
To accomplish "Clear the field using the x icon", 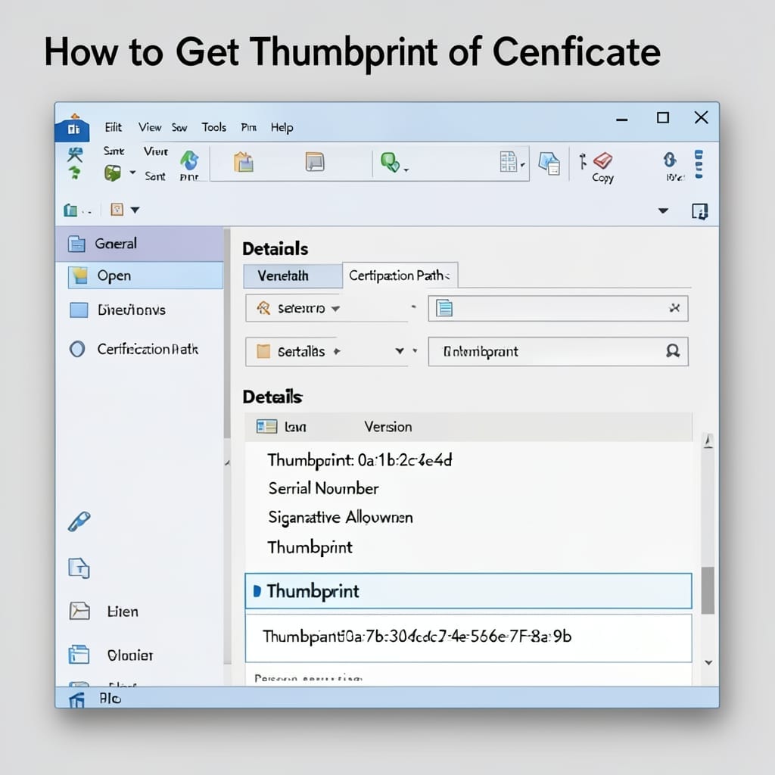I will 674,308.
